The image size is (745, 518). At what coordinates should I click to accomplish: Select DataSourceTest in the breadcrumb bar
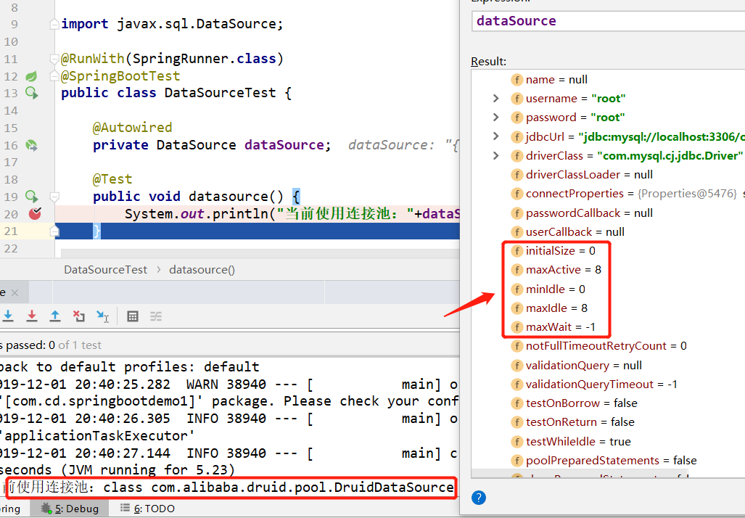click(x=105, y=270)
